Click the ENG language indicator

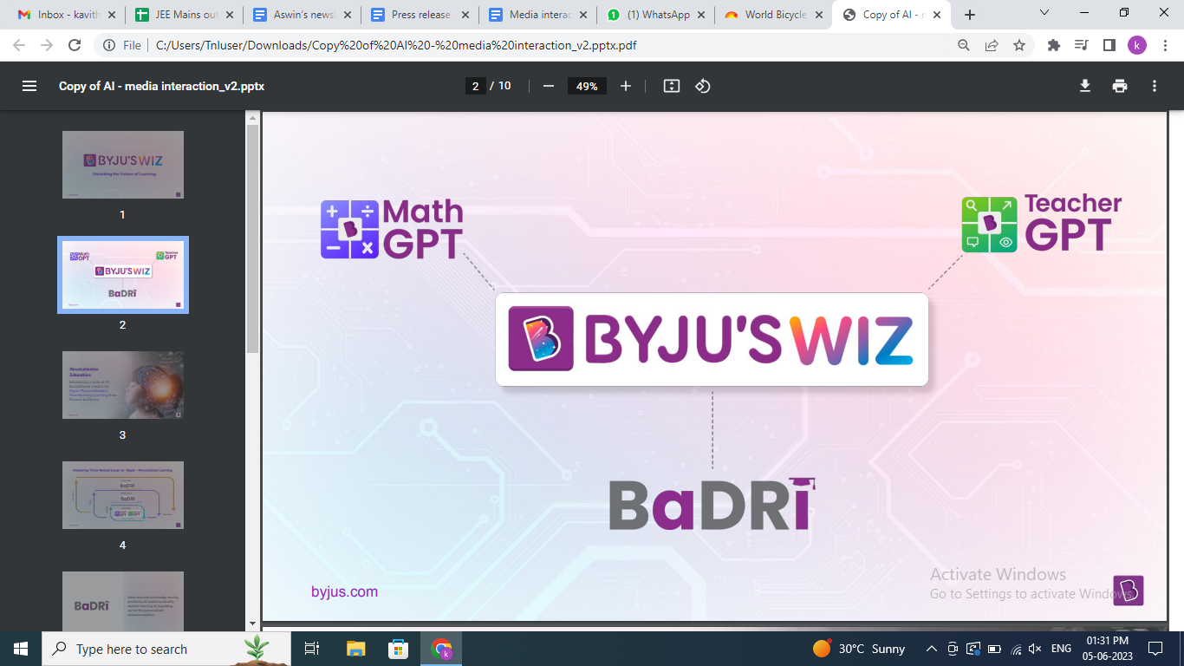click(x=1061, y=649)
